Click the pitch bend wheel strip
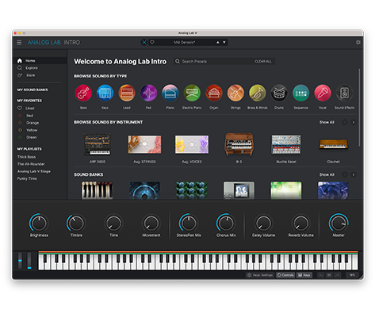This screenshot has width=375, height=317. [20, 261]
